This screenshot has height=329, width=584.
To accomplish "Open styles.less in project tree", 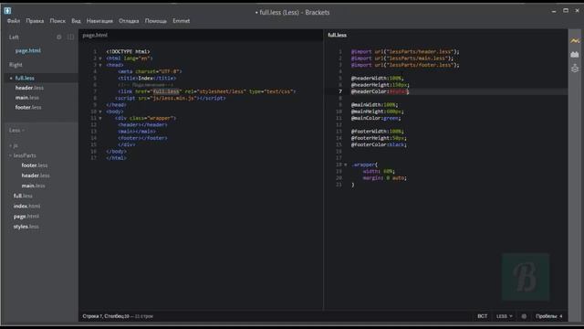I will [26, 227].
